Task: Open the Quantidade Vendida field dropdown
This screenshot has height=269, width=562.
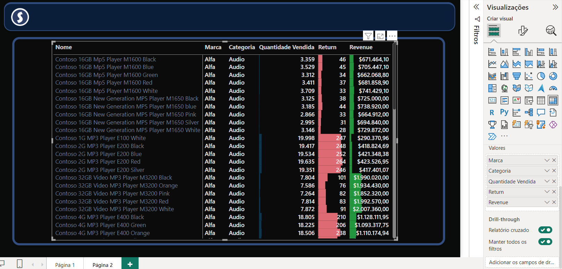Action: [x=547, y=181]
